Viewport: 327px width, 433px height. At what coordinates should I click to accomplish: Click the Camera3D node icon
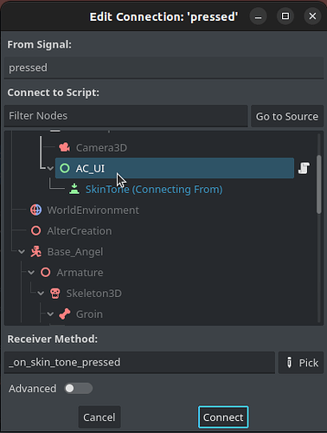[64, 147]
